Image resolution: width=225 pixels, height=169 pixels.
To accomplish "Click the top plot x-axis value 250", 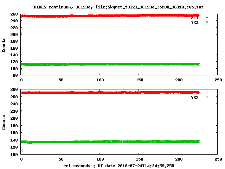I will tap(218, 80).
